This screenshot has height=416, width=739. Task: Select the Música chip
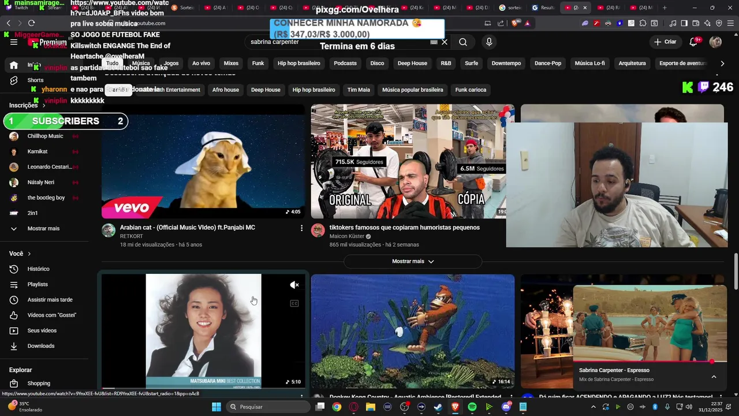(x=141, y=64)
